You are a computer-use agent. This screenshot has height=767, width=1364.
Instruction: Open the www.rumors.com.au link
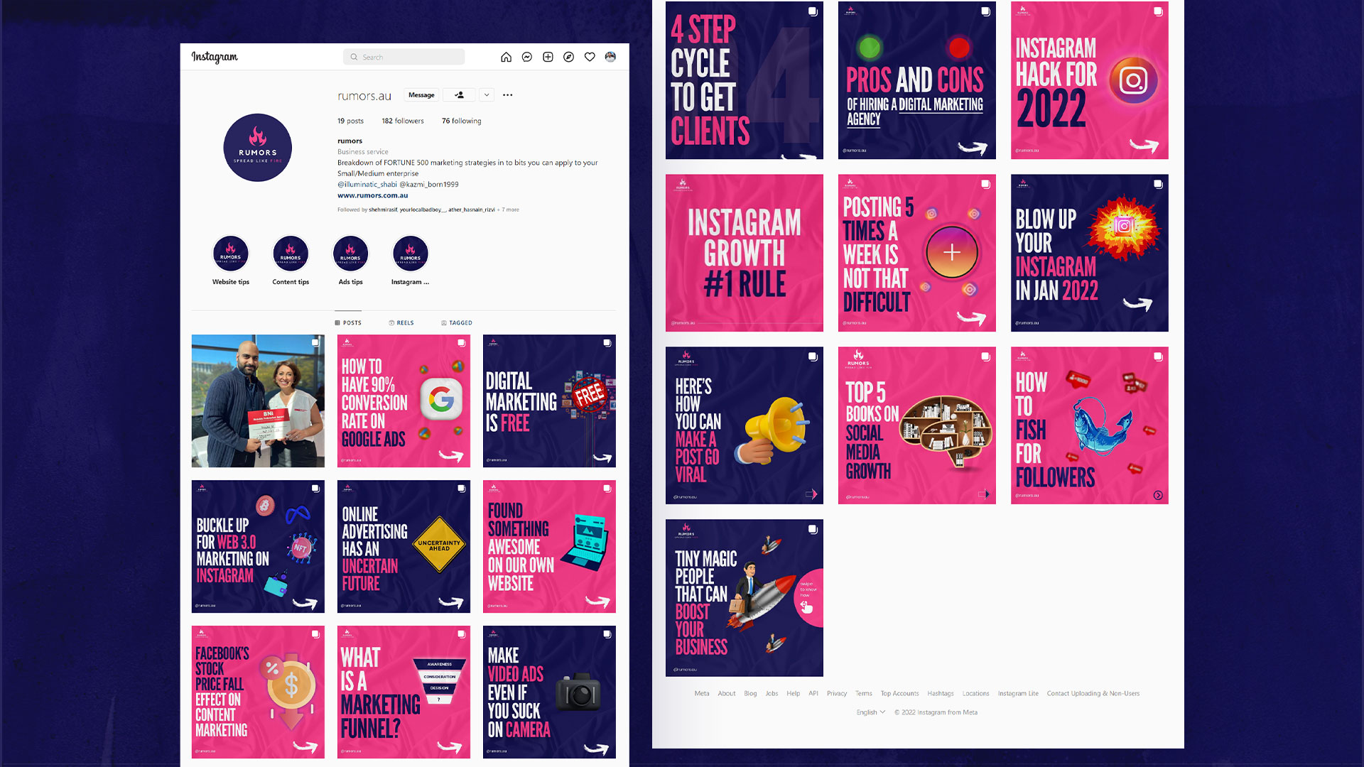(x=372, y=195)
